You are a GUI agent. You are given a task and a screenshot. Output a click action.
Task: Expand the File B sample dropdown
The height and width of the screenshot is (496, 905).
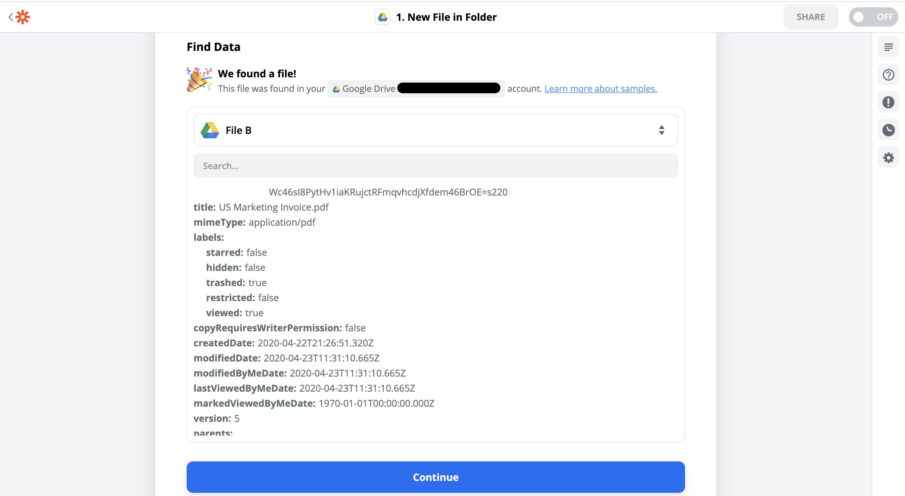tap(435, 130)
